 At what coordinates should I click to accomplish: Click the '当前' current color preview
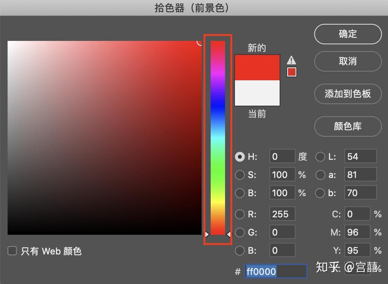[x=257, y=92]
